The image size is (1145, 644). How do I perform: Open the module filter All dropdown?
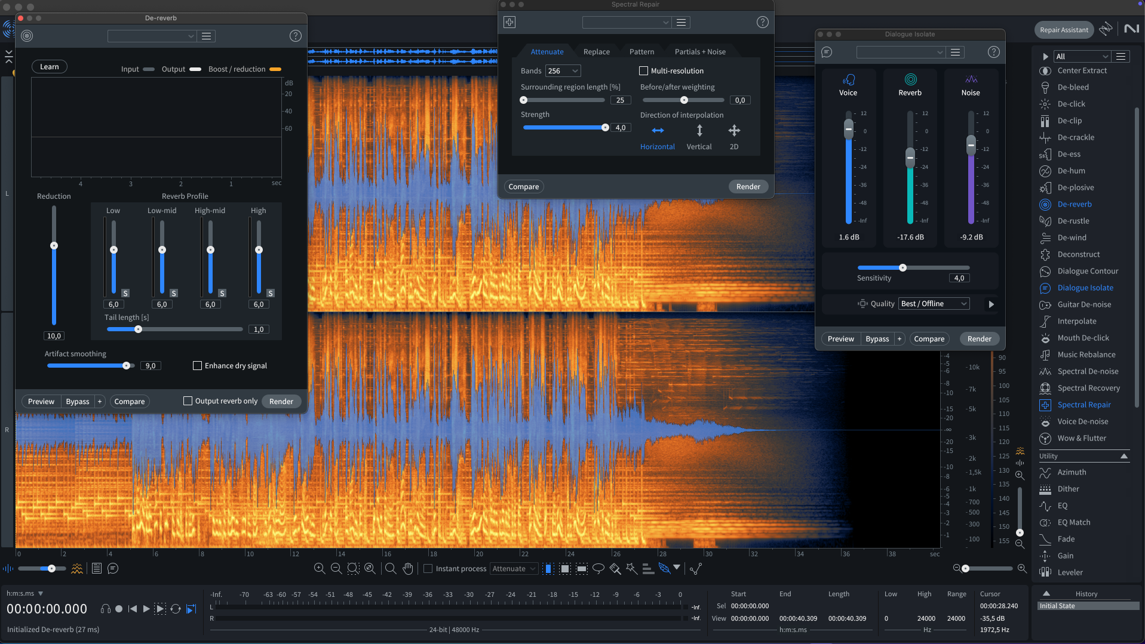[x=1082, y=56]
